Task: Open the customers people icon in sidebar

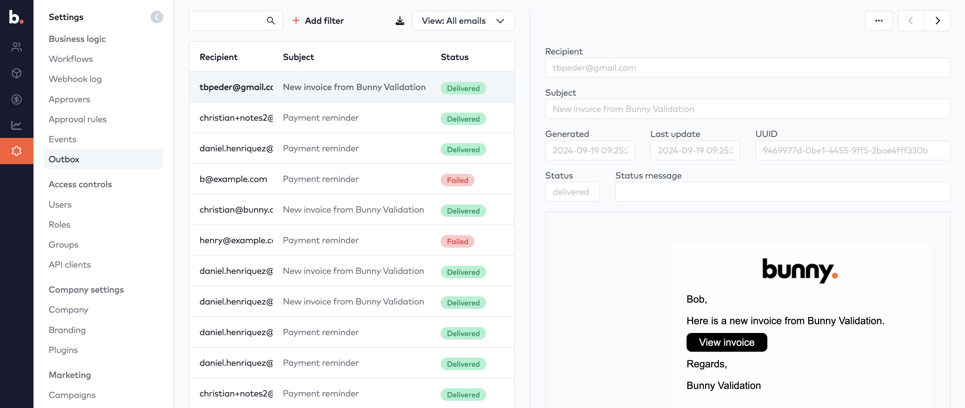Action: (17, 47)
